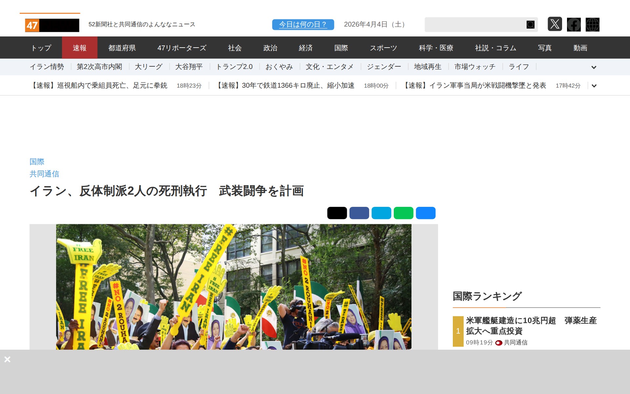Viewport: 630px width, 394px height.
Task: Open the X (Twitter) social icon
Action: tap(555, 24)
